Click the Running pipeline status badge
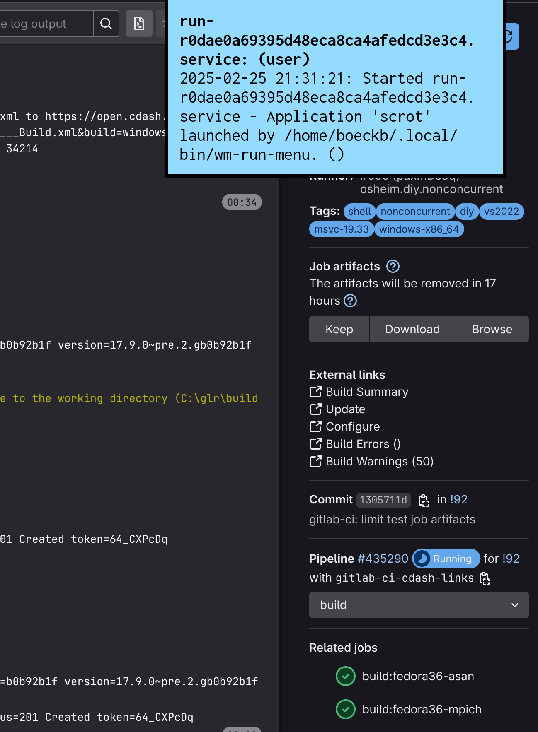Screen dimensions: 538x732 click(x=446, y=559)
